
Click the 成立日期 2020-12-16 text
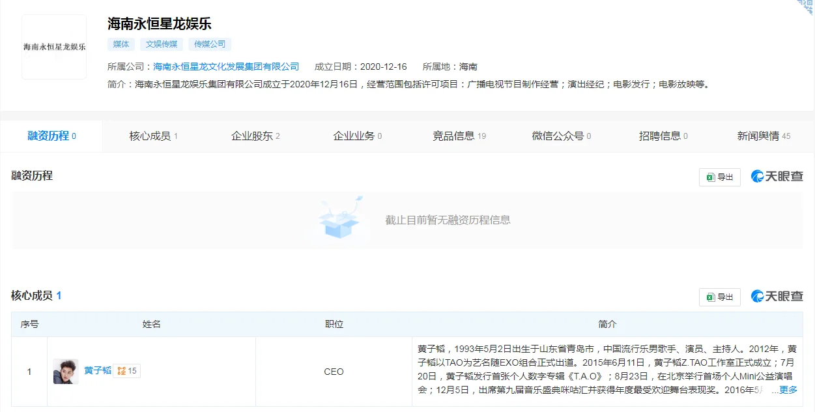(x=361, y=66)
